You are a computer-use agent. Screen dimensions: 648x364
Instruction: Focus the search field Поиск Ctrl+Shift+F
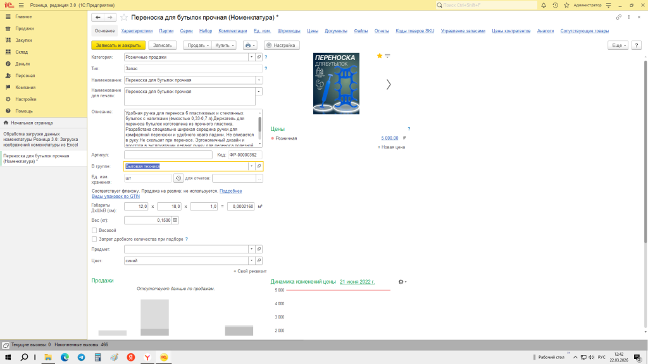click(487, 5)
